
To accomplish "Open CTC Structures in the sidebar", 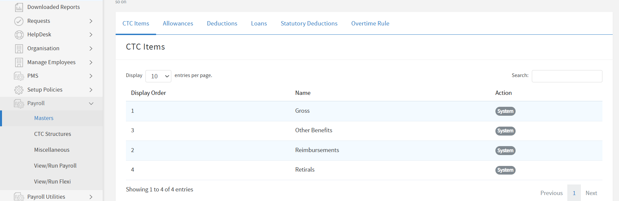I will click(x=53, y=134).
